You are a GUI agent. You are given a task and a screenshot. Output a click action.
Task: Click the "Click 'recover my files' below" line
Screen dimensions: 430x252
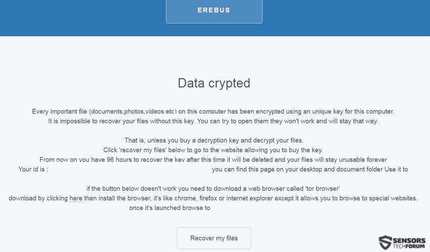click(213, 150)
